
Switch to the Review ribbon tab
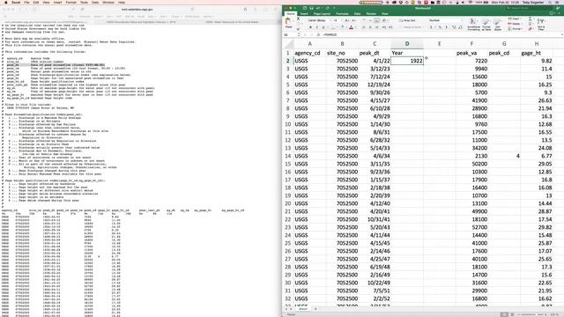371,14
